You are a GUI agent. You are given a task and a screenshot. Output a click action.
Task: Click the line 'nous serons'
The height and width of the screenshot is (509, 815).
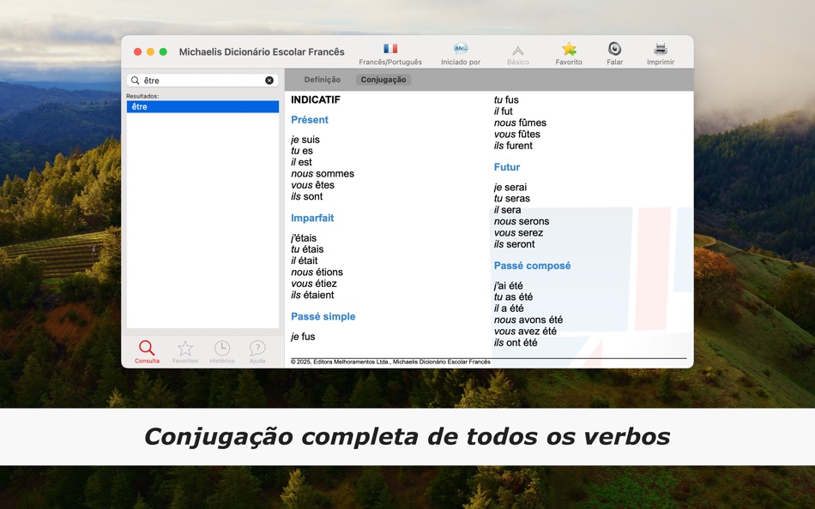[522, 221]
